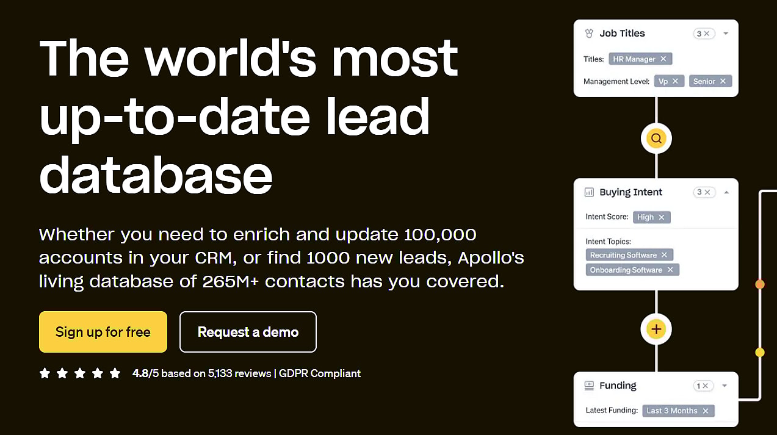Clear the 3 filters in Buying Intent
777x435 pixels.
coord(707,192)
